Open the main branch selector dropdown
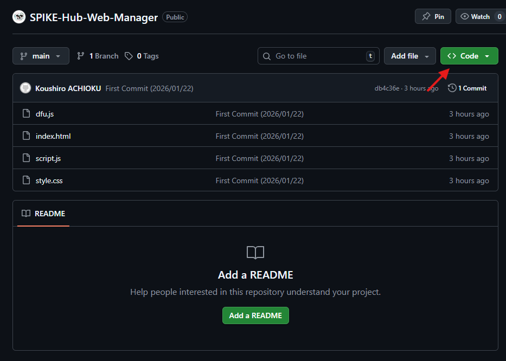Image resolution: width=506 pixels, height=361 pixels. click(41, 56)
